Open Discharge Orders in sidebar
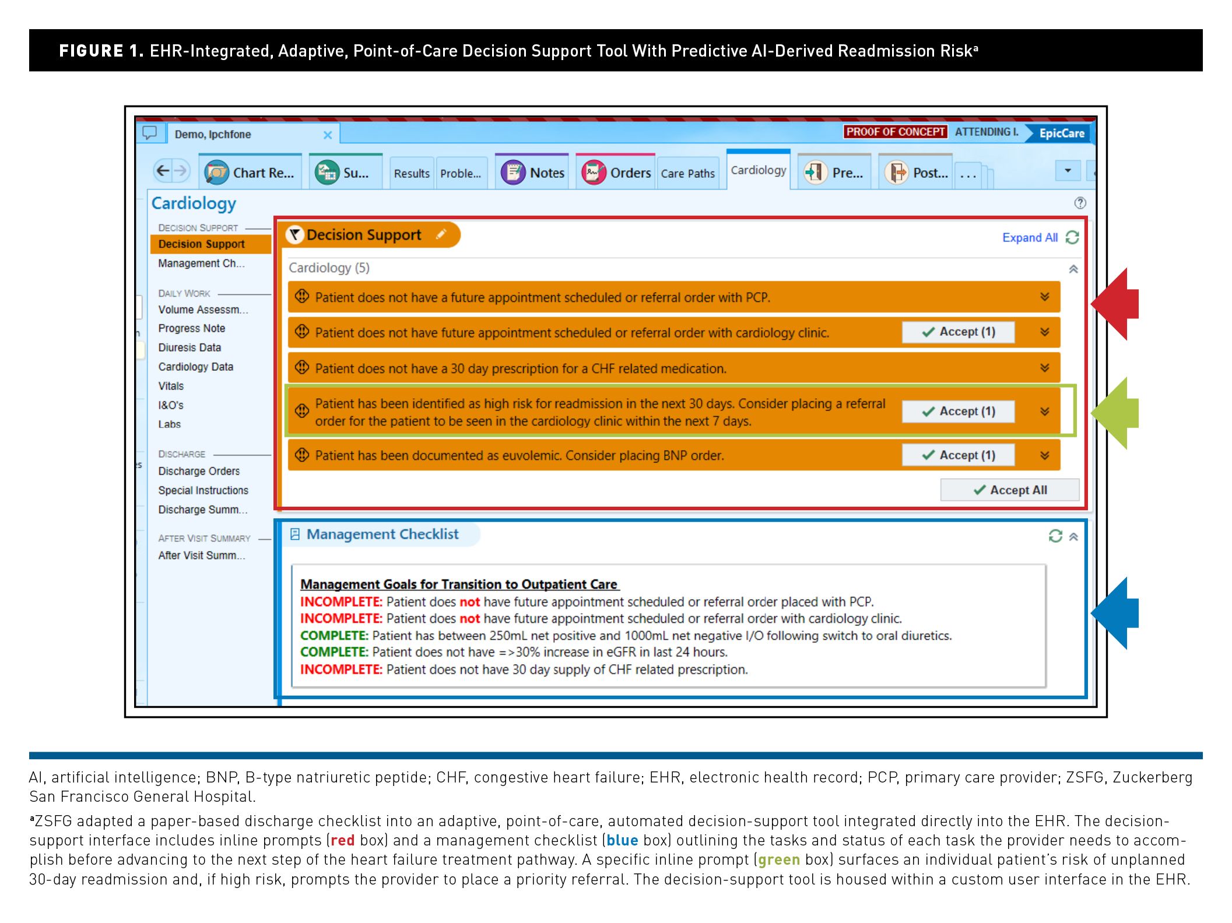The width and height of the screenshot is (1232, 923). coord(199,471)
